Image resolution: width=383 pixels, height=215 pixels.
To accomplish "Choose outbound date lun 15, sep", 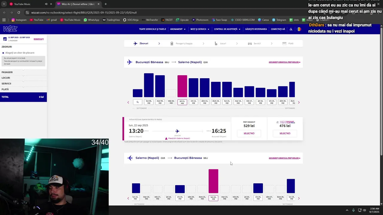I will (227, 102).
